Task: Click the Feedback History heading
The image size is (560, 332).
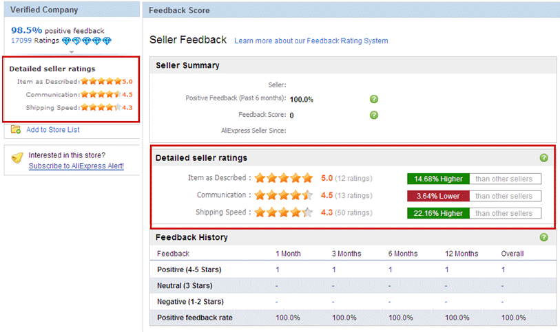Action: click(x=191, y=237)
